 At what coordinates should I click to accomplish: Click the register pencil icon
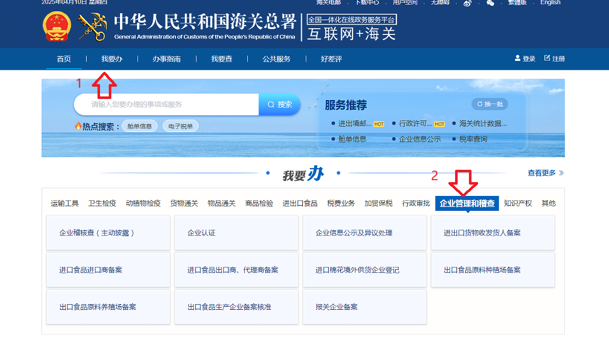pos(546,58)
